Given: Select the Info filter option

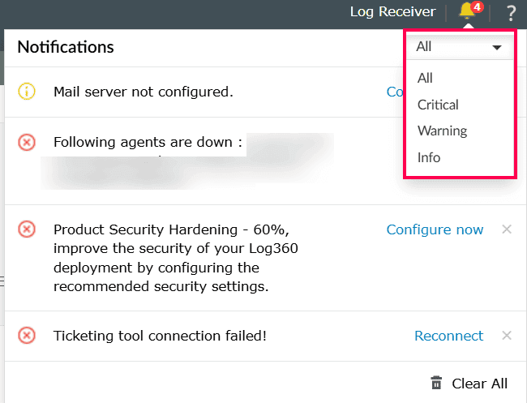Looking at the screenshot, I should click(429, 157).
